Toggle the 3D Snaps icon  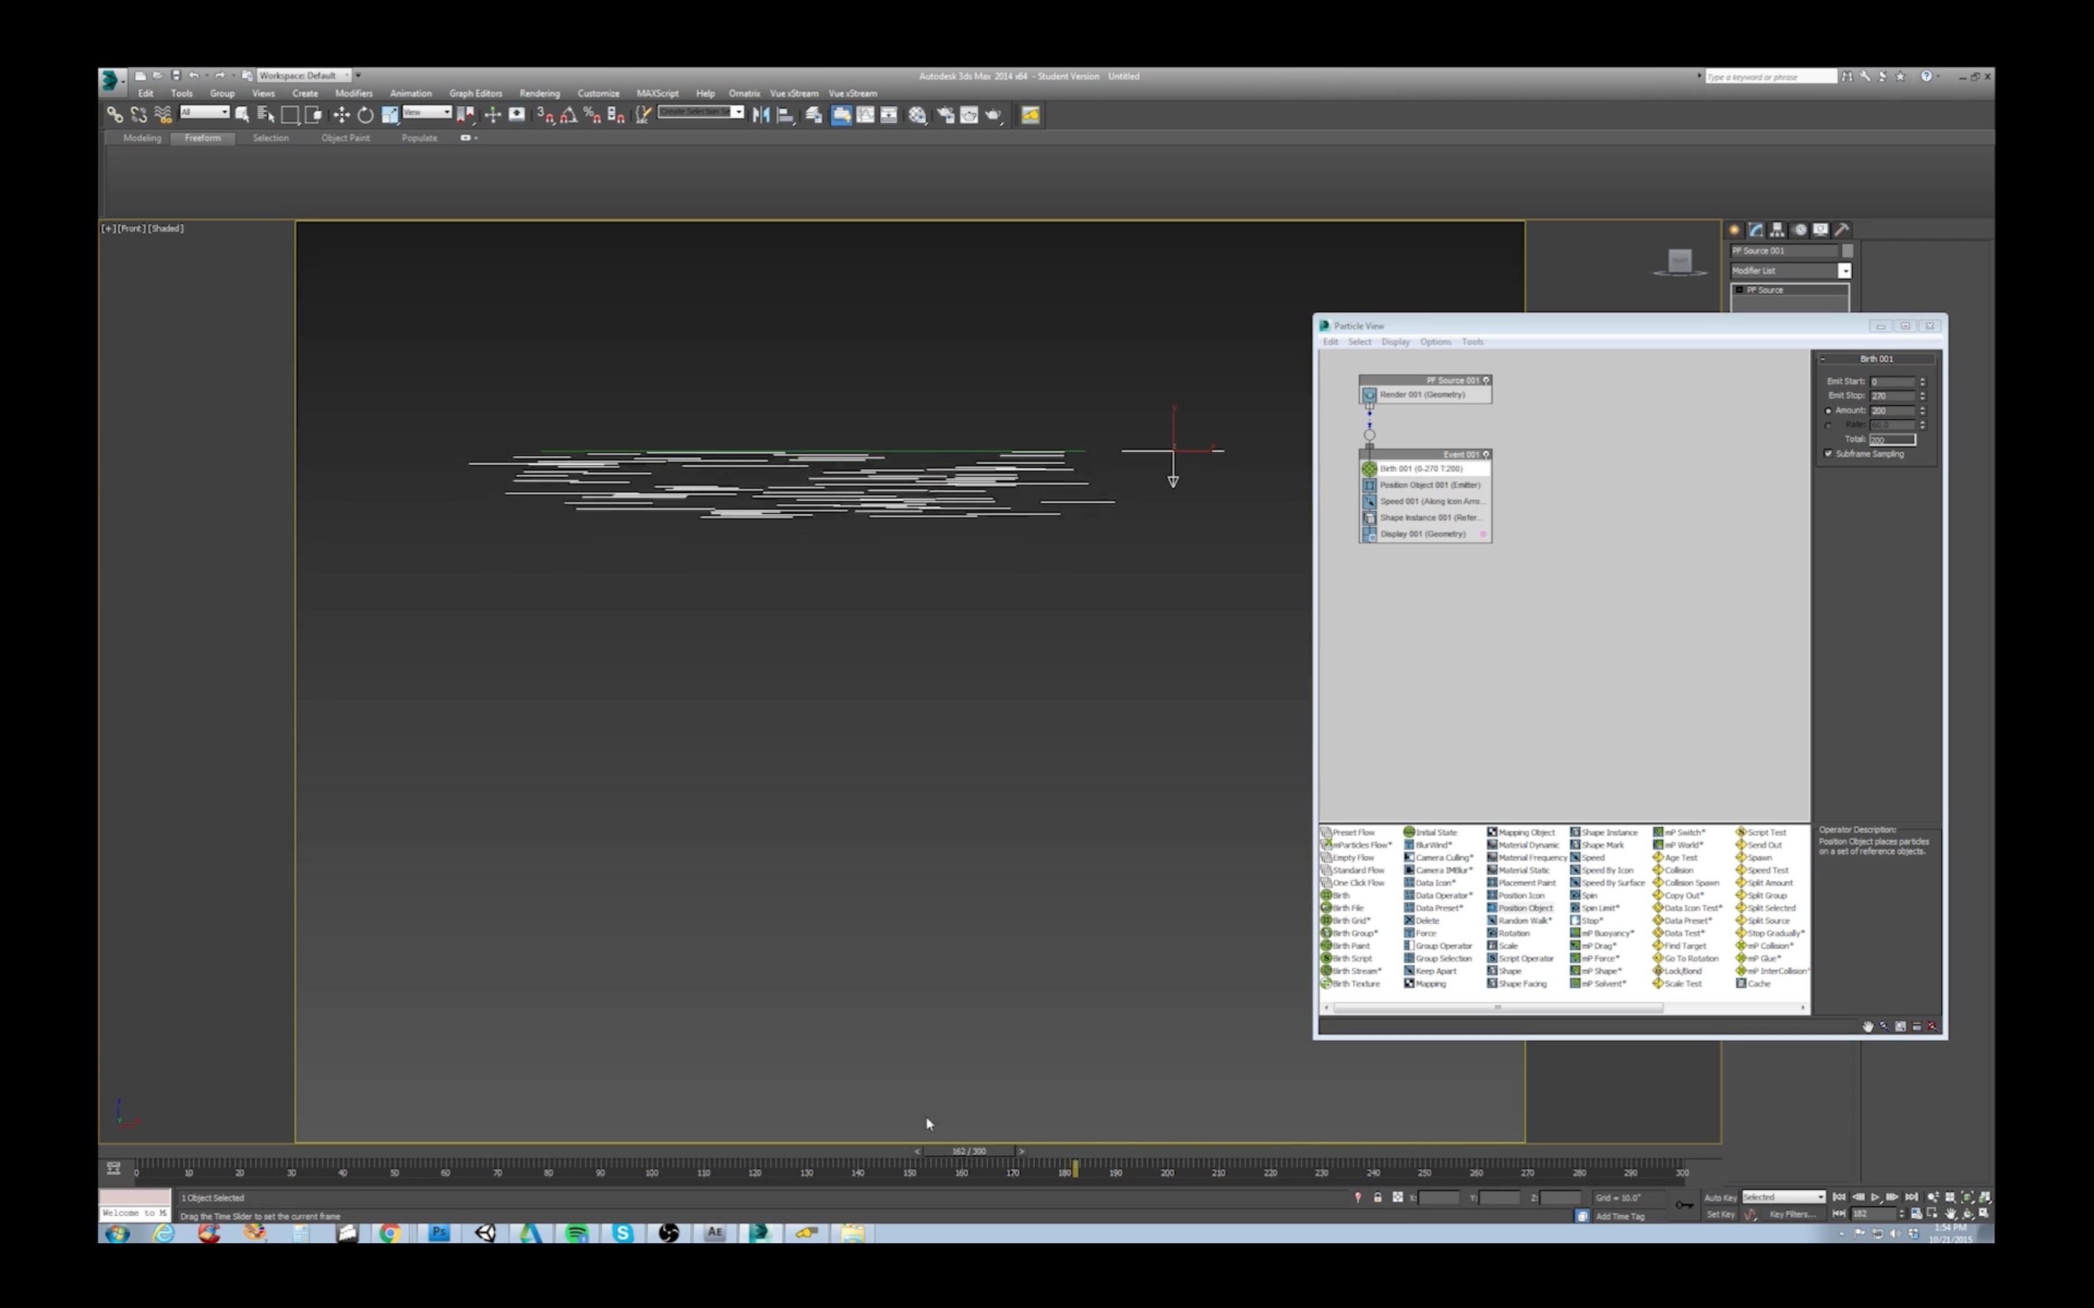pyautogui.click(x=545, y=114)
